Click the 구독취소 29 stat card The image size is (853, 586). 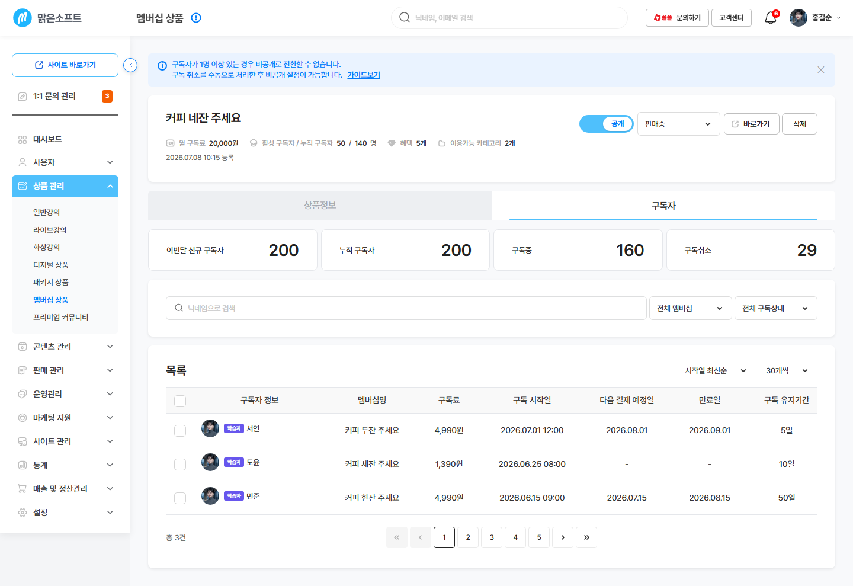751,250
